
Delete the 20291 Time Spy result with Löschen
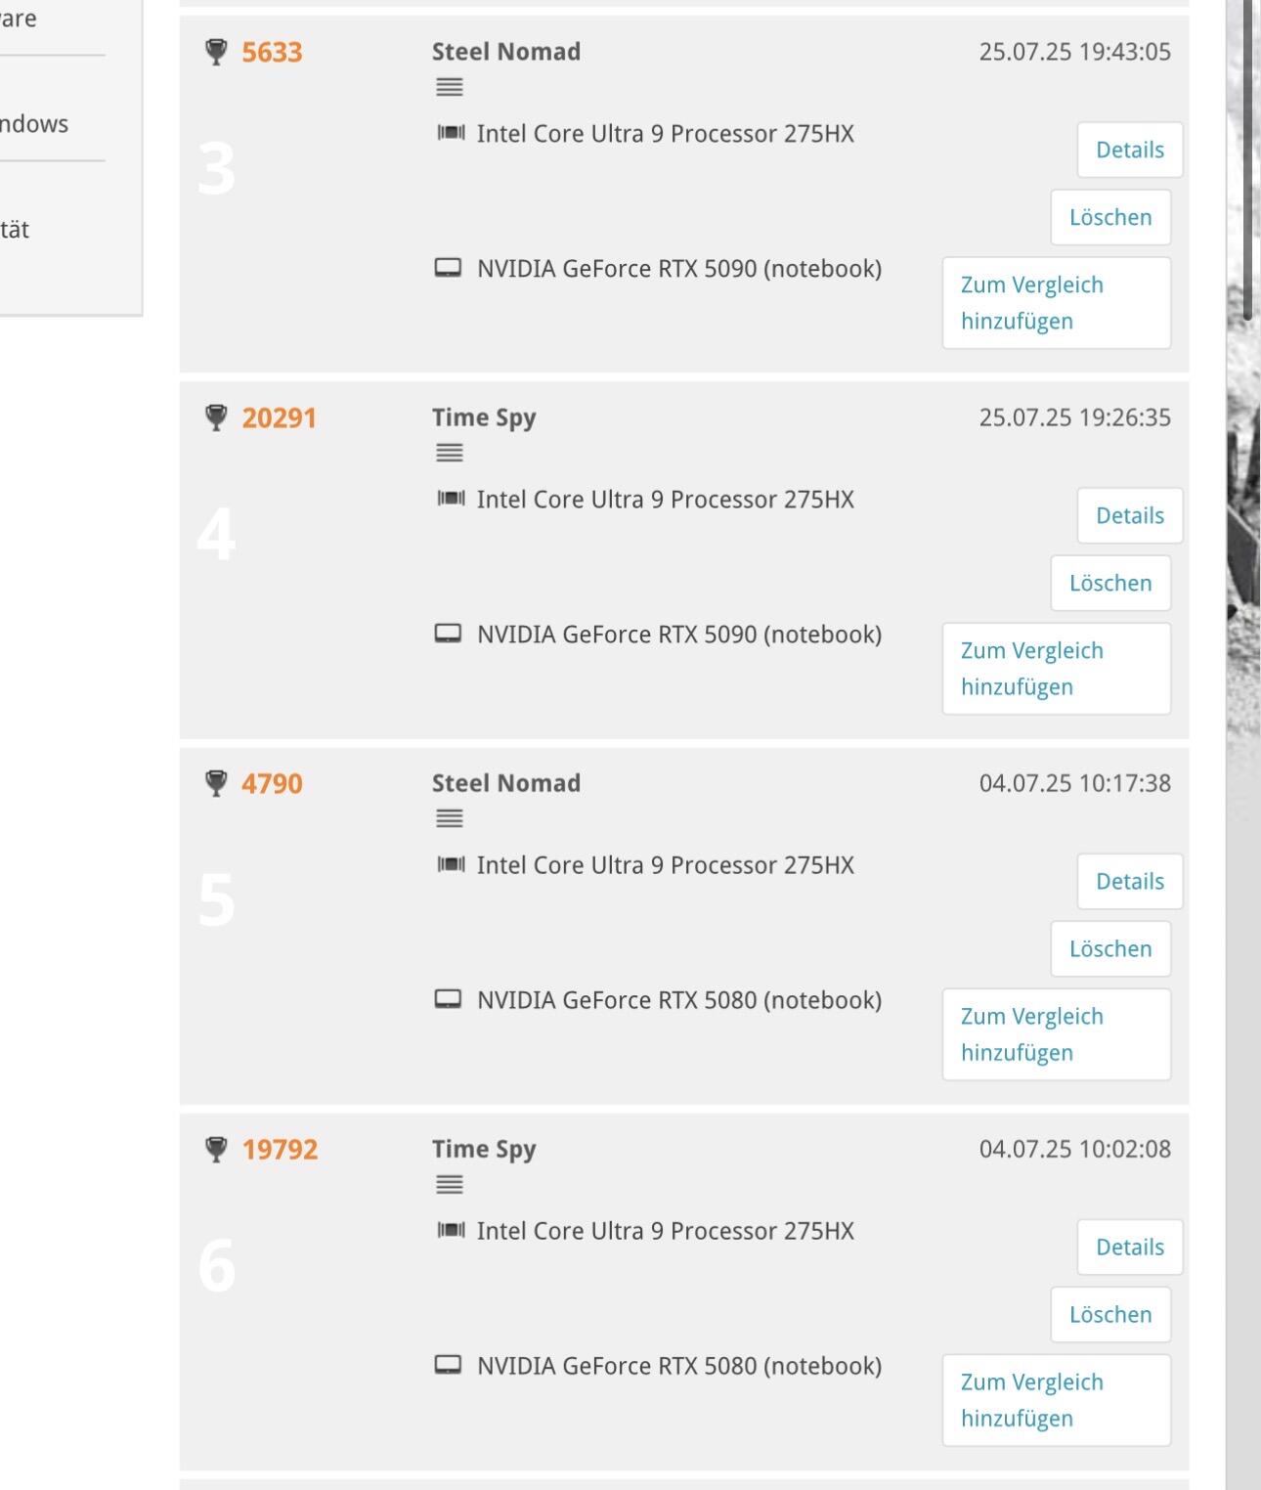pyautogui.click(x=1110, y=583)
